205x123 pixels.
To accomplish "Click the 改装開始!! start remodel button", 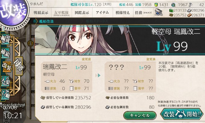I will 182,114.
